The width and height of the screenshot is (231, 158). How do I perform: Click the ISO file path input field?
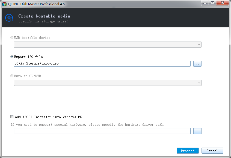[x=102, y=64]
